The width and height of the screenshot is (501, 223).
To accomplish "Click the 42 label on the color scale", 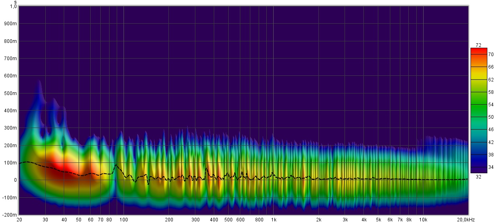I will pos(491,142).
